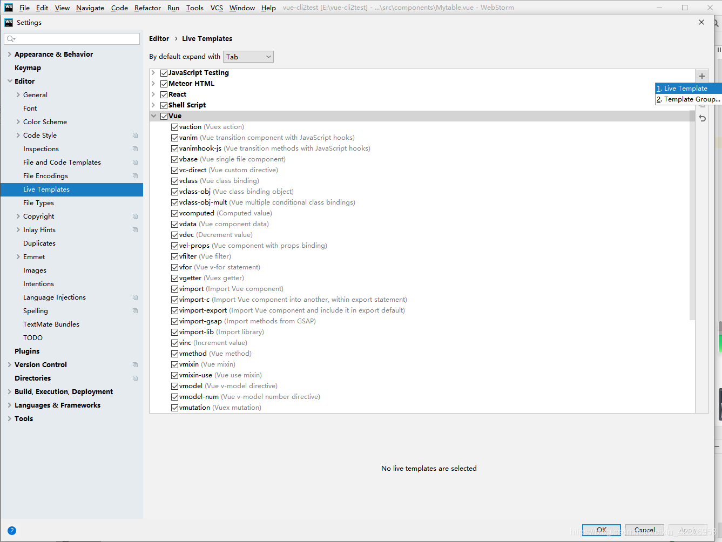Open TextMate Bundles settings
The image size is (722, 542).
51,324
